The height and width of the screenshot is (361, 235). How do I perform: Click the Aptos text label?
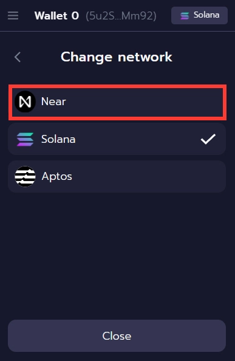point(57,177)
